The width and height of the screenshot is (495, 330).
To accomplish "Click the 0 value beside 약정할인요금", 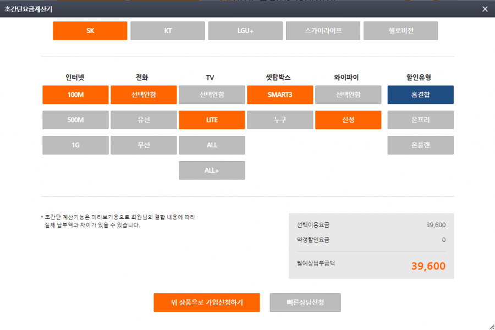I will [x=444, y=240].
